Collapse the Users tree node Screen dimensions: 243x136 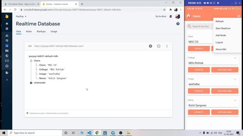click(x=31, y=61)
